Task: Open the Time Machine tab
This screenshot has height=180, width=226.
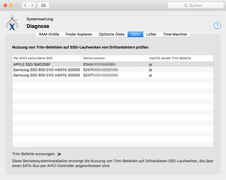Action: (175, 34)
